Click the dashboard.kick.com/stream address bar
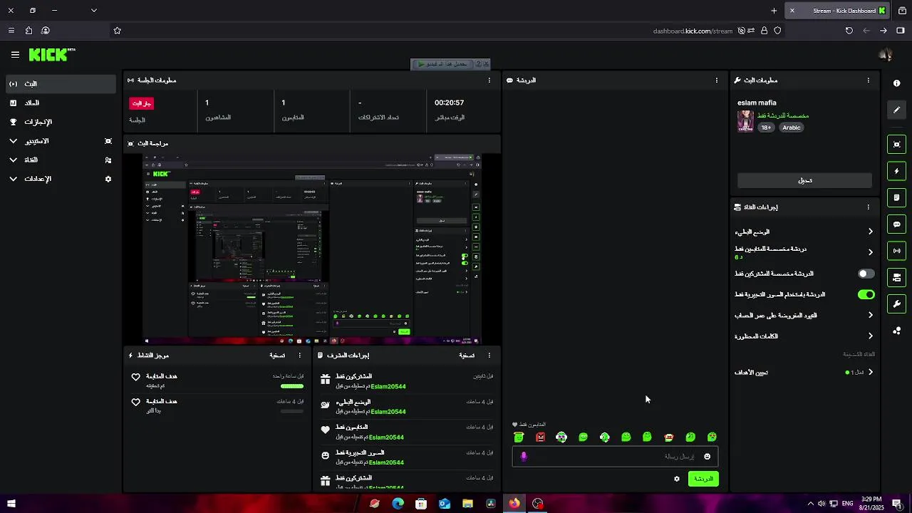The image size is (912, 513). [693, 31]
